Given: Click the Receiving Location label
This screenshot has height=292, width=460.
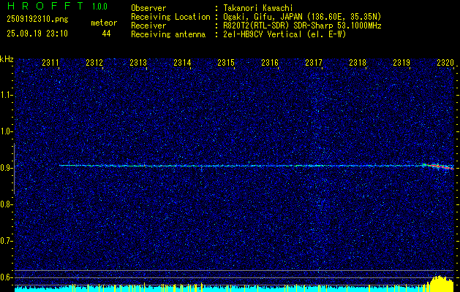Looking at the screenshot, I should (170, 17).
